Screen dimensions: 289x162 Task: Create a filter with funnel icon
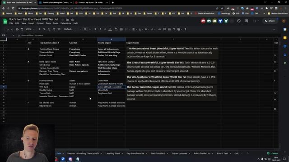pyautogui.click(x=174, y=29)
